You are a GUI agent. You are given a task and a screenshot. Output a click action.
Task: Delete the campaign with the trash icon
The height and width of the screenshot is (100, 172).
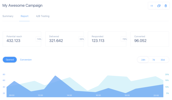pos(166,6)
